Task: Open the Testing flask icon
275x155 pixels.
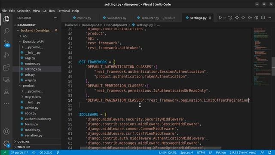Action: click(x=6, y=91)
